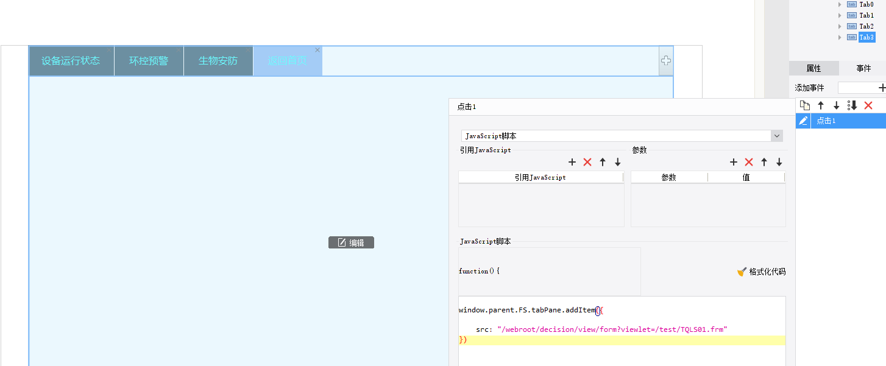The width and height of the screenshot is (886, 366).
Task: Add a new parameter row
Action: 734,162
